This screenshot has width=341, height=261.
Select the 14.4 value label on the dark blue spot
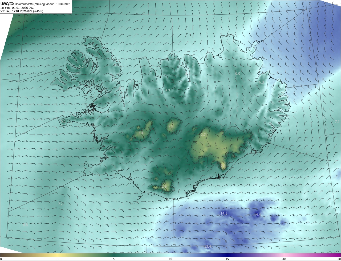coord(257,215)
